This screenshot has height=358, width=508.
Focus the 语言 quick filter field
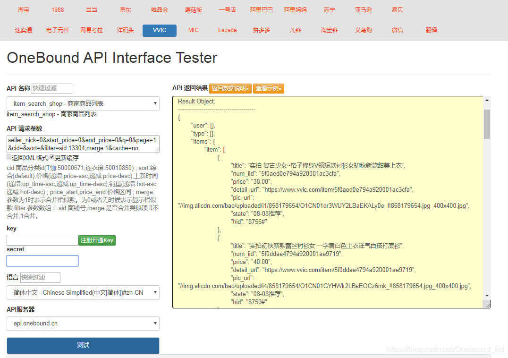coord(40,278)
